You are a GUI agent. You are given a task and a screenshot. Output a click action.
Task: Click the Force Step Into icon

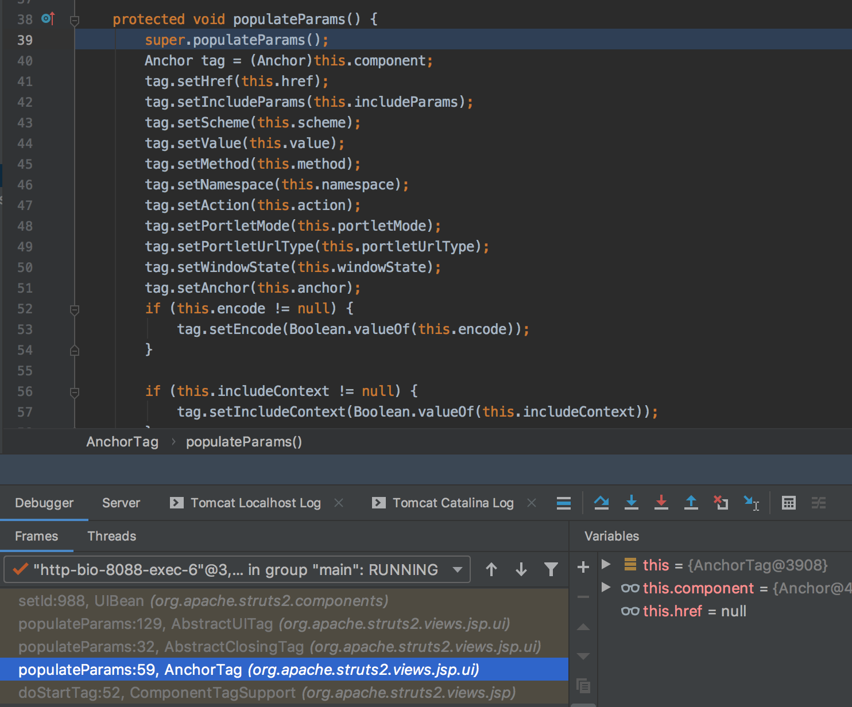661,503
